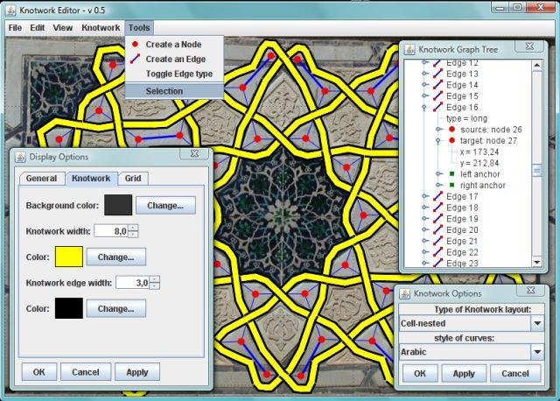Select 'type = long' tree row

466,118
